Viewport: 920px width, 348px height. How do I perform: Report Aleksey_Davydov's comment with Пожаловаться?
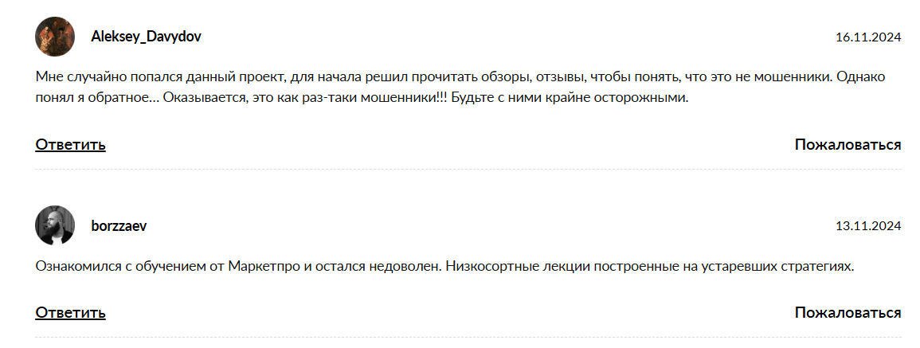pos(848,144)
